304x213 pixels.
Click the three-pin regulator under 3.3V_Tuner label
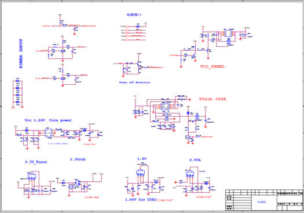[32, 177]
